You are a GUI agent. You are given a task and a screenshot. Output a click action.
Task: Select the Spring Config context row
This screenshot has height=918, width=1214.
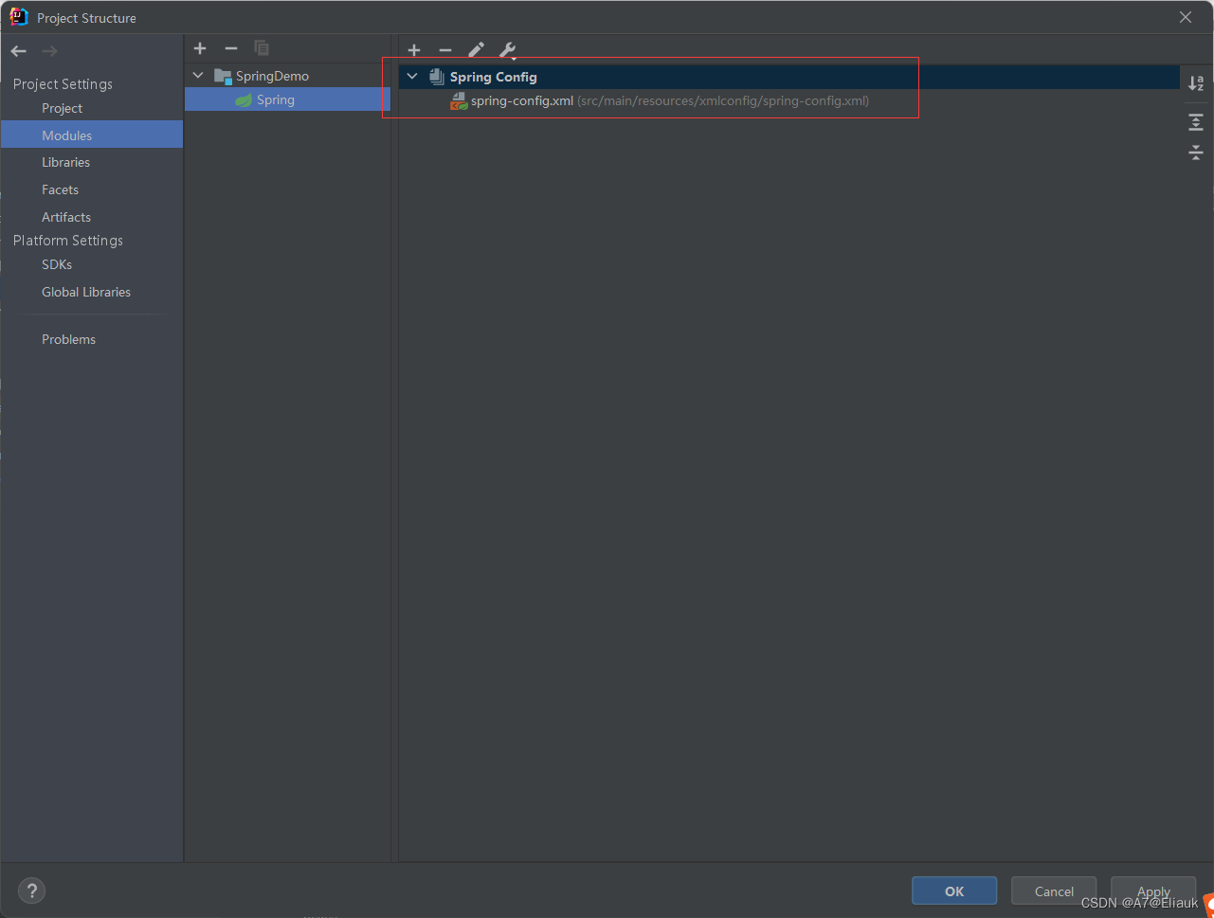click(x=789, y=77)
